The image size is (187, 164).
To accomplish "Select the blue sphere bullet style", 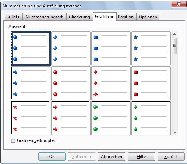I will [x=31, y=48].
